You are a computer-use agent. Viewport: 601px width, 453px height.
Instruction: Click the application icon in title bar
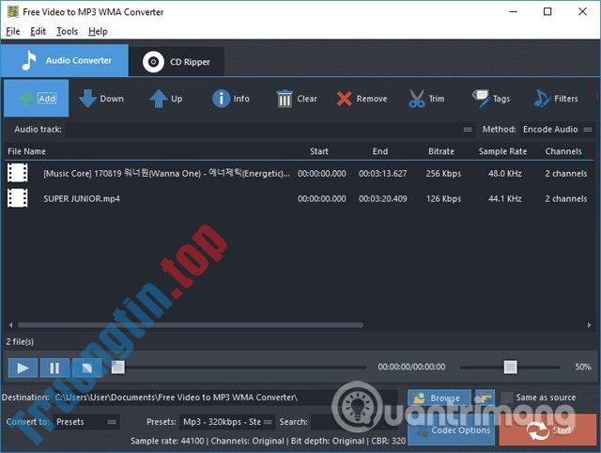(x=12, y=11)
